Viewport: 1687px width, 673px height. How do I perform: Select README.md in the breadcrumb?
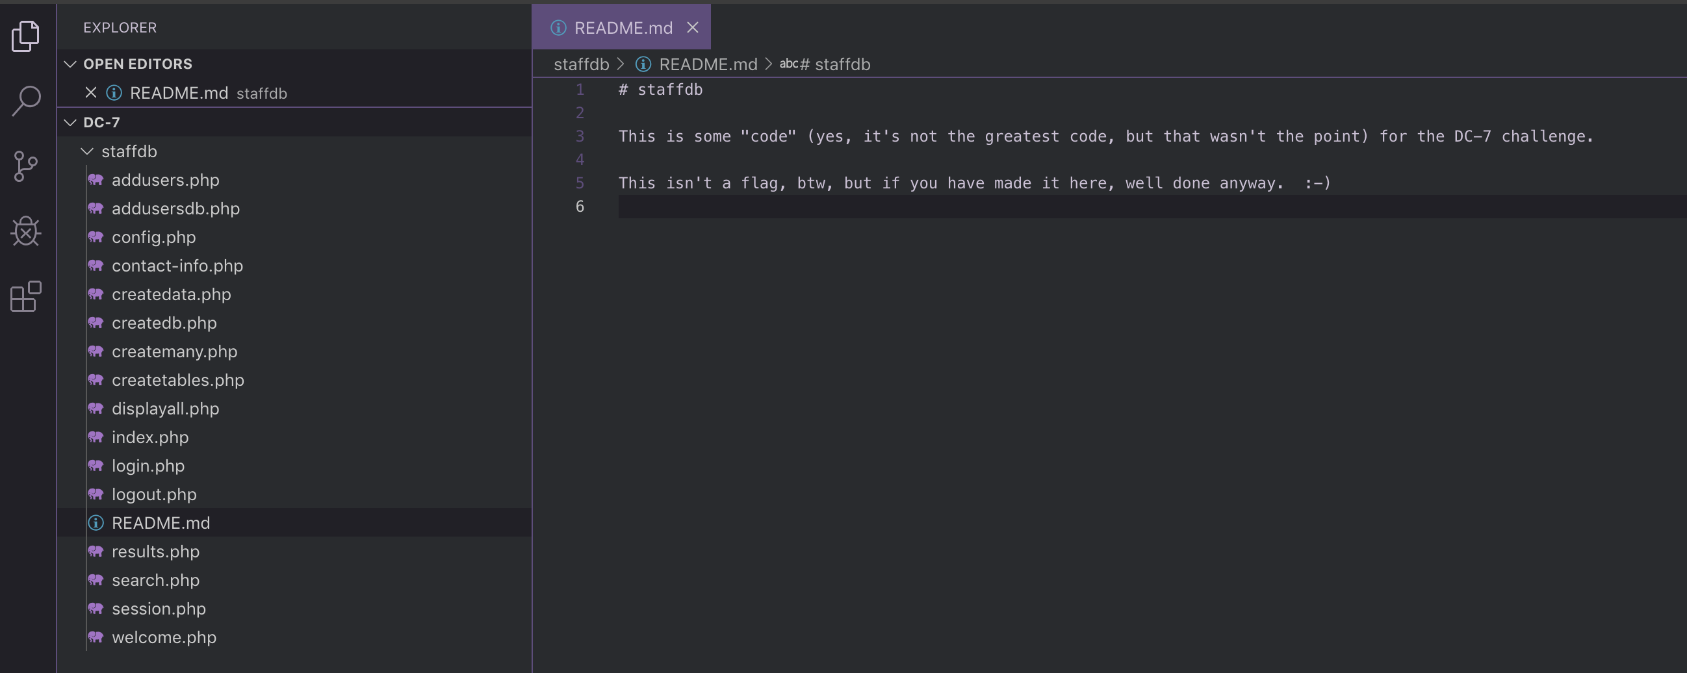click(x=708, y=64)
